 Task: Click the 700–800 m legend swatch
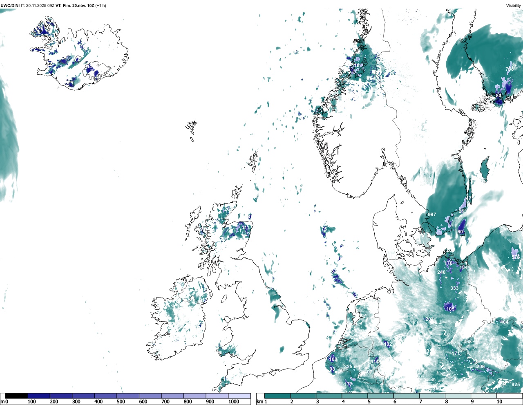pyautogui.click(x=172, y=396)
